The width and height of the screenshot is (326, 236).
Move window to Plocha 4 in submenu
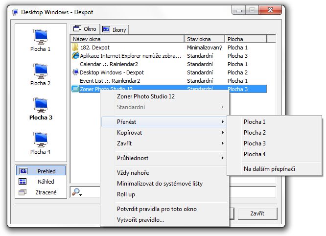pos(275,154)
